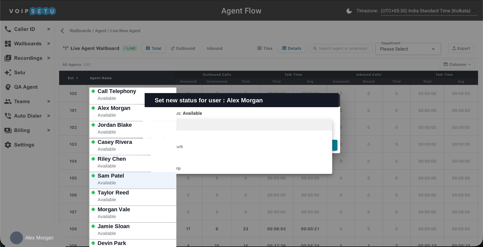The height and width of the screenshot is (247, 483).
Task: Switch to the Inbound tab
Action: click(215, 48)
